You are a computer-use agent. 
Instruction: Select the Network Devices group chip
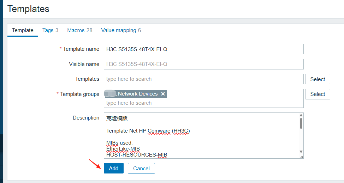coord(137,94)
